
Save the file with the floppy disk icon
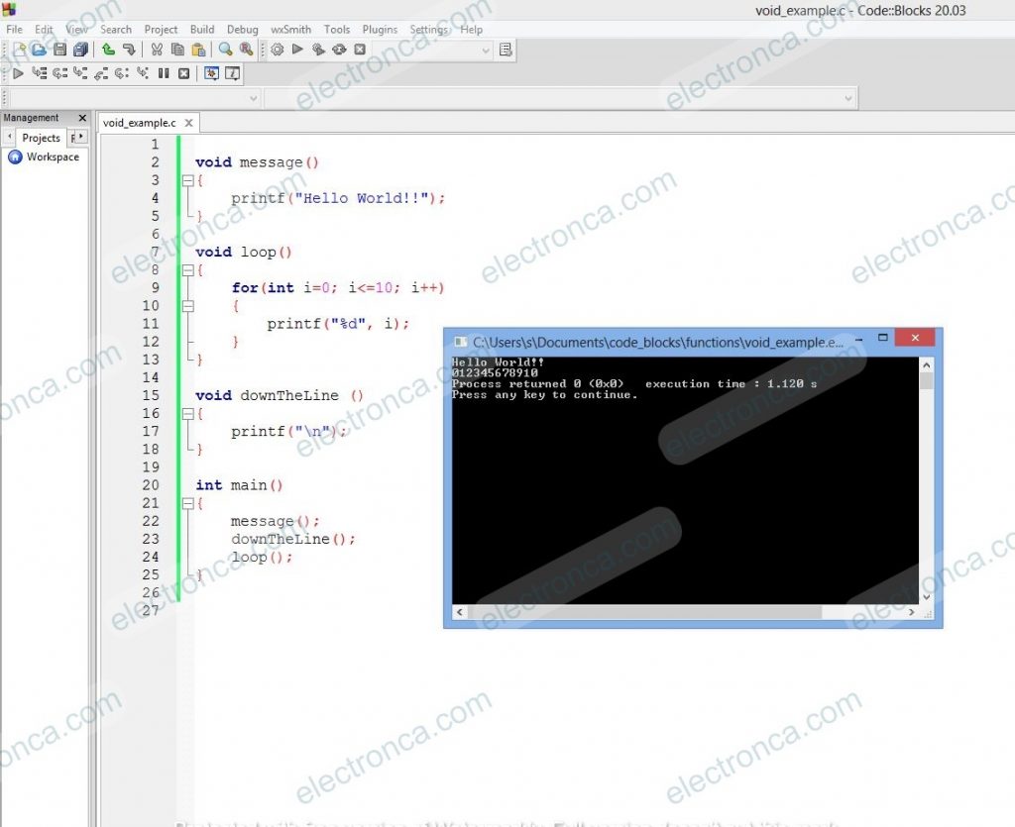tap(59, 50)
